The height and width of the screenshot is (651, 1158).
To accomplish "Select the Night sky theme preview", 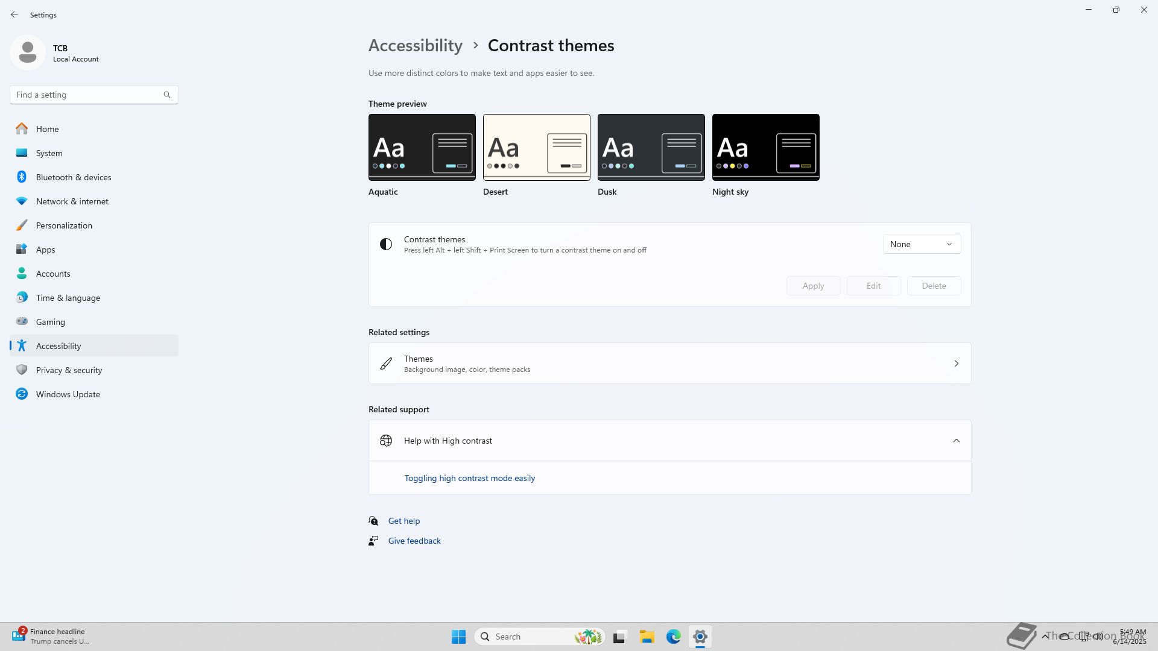I will click(765, 147).
